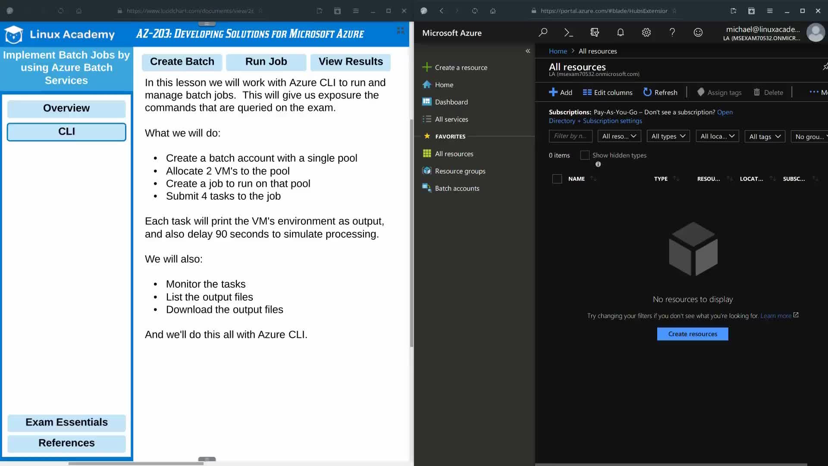Viewport: 828px width, 466px height.
Task: Open Batch accounts in favorites
Action: (457, 188)
